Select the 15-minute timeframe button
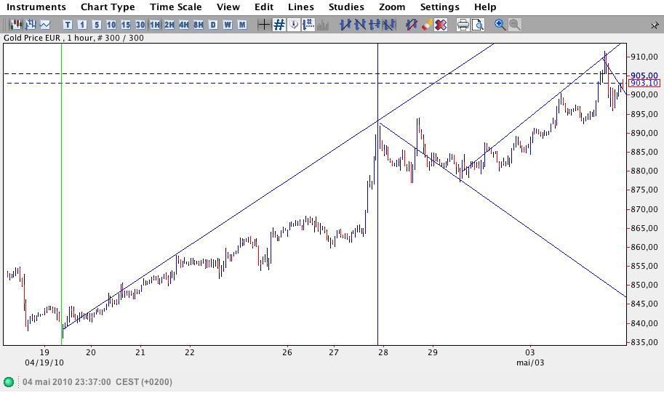This screenshot has height=393, width=664. coord(126,25)
